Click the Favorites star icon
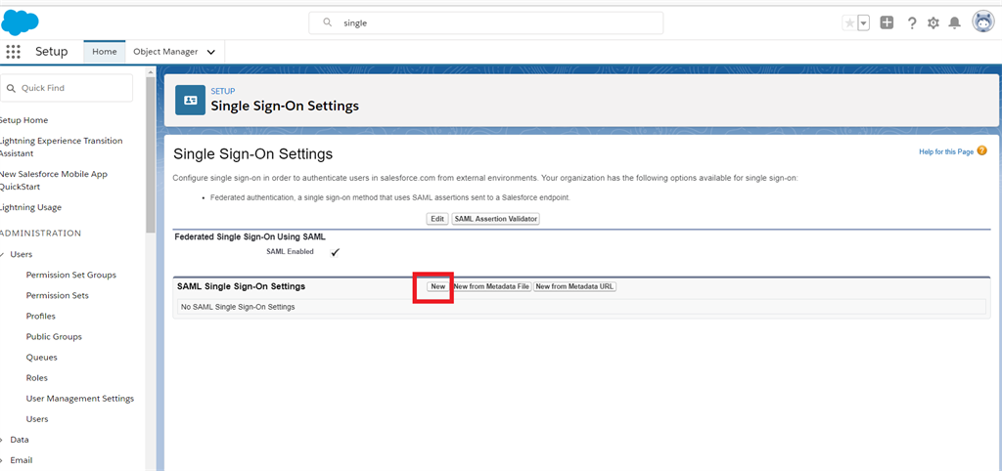1002x471 pixels. 849,23
